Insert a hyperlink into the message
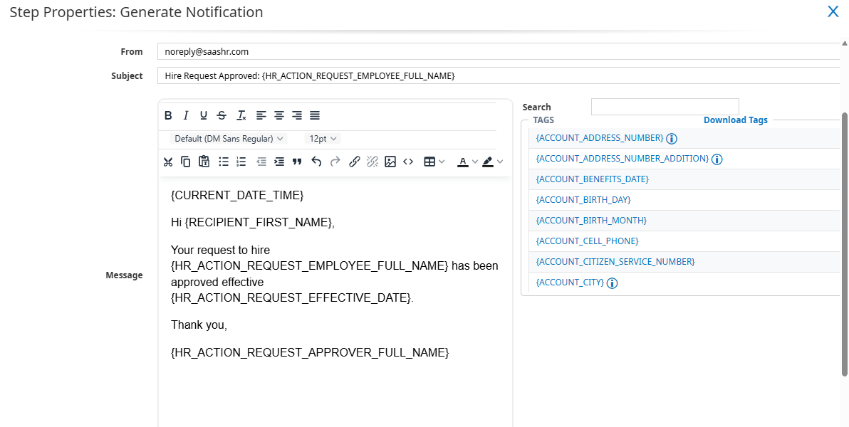The width and height of the screenshot is (849, 427). pyautogui.click(x=354, y=162)
